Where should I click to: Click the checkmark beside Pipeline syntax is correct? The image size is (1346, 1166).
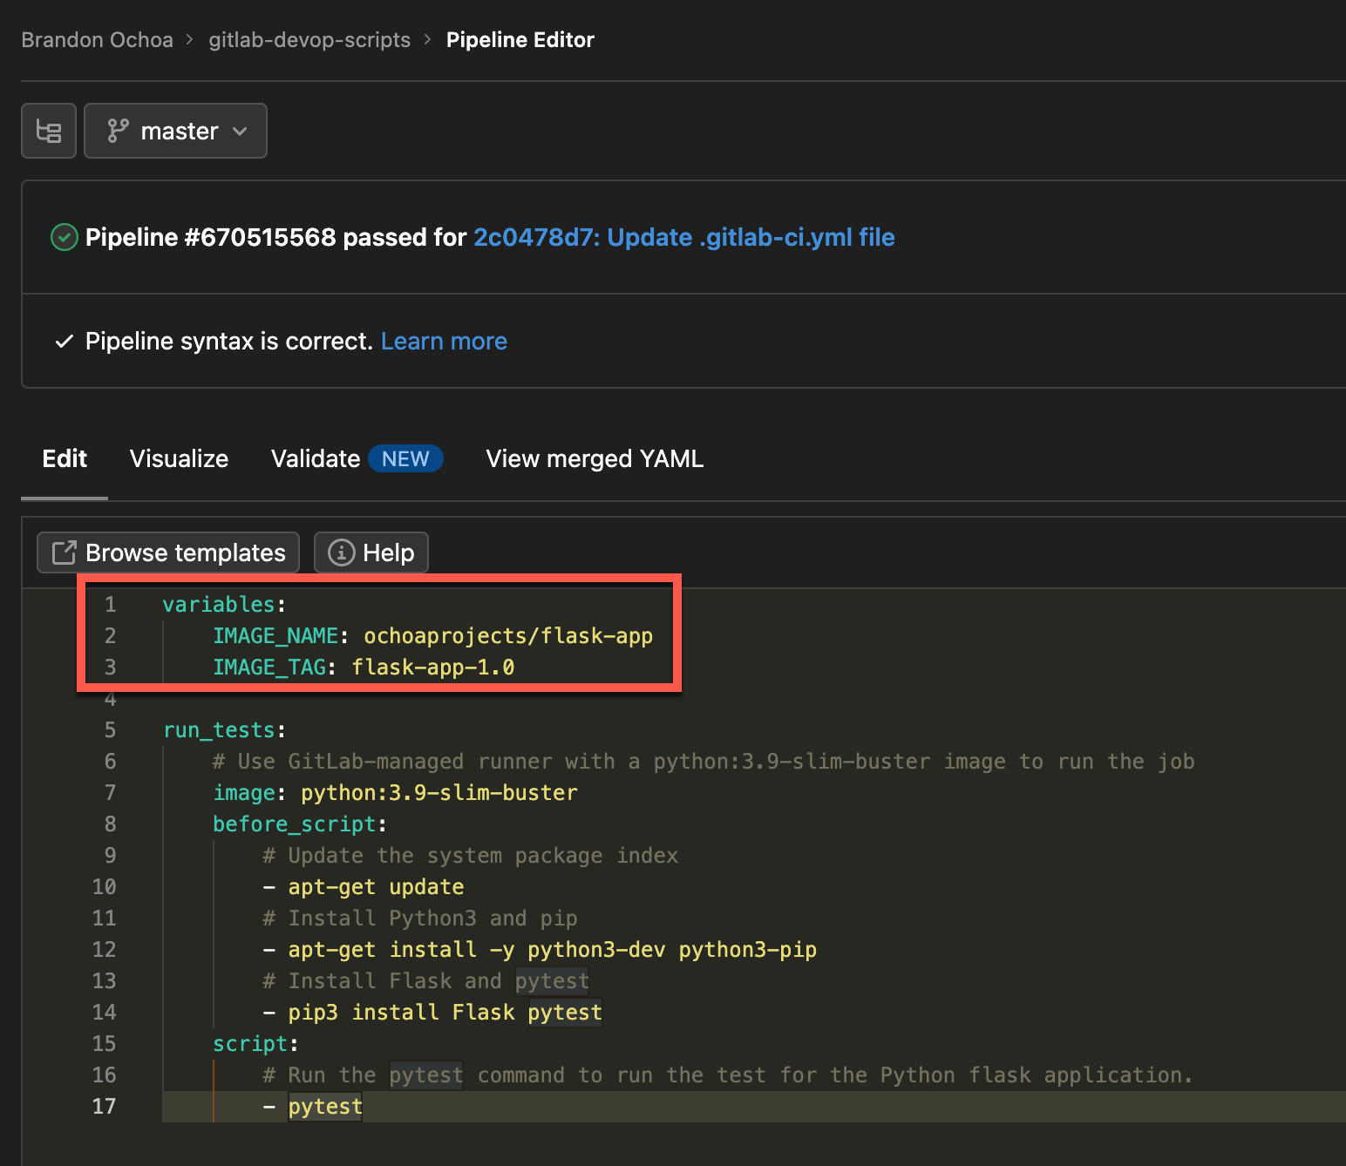63,341
